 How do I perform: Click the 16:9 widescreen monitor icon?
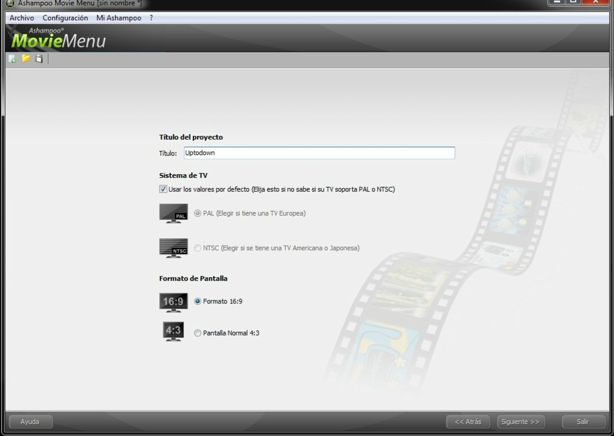click(x=173, y=302)
